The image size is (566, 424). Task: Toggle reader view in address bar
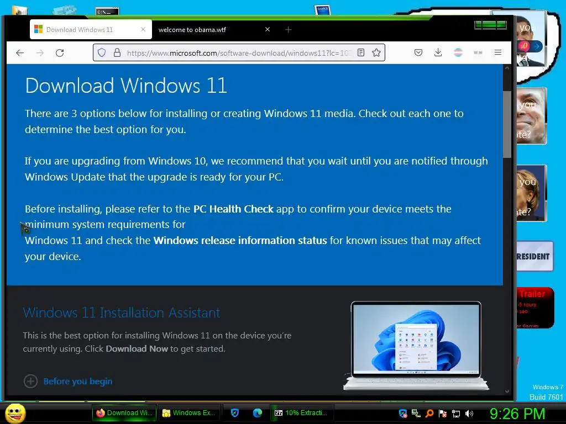pyautogui.click(x=360, y=52)
